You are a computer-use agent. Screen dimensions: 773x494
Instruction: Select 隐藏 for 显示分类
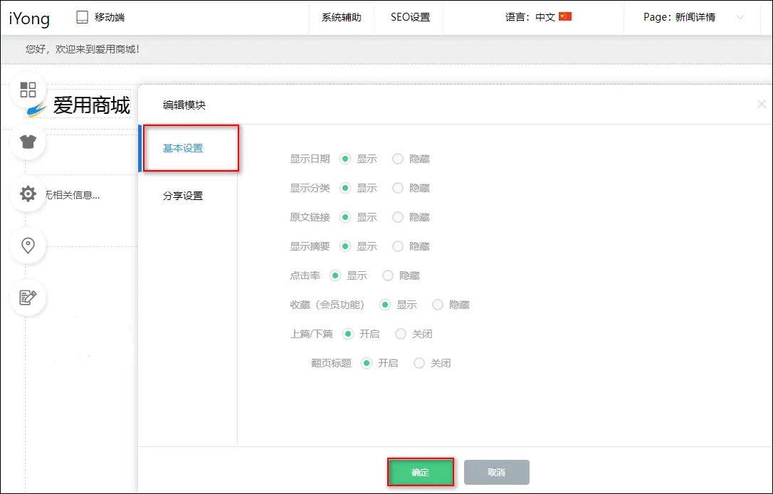point(398,188)
